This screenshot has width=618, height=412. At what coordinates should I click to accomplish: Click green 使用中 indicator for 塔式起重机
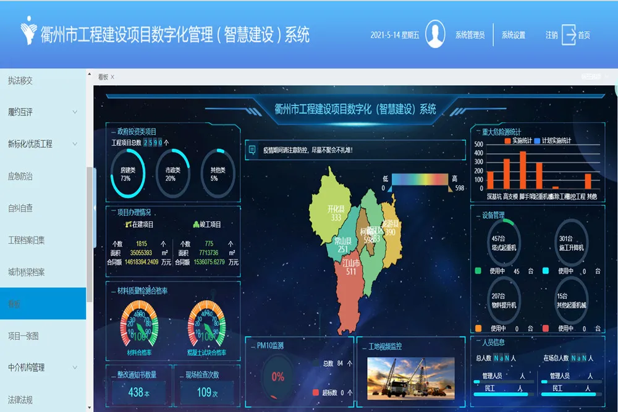(478, 271)
